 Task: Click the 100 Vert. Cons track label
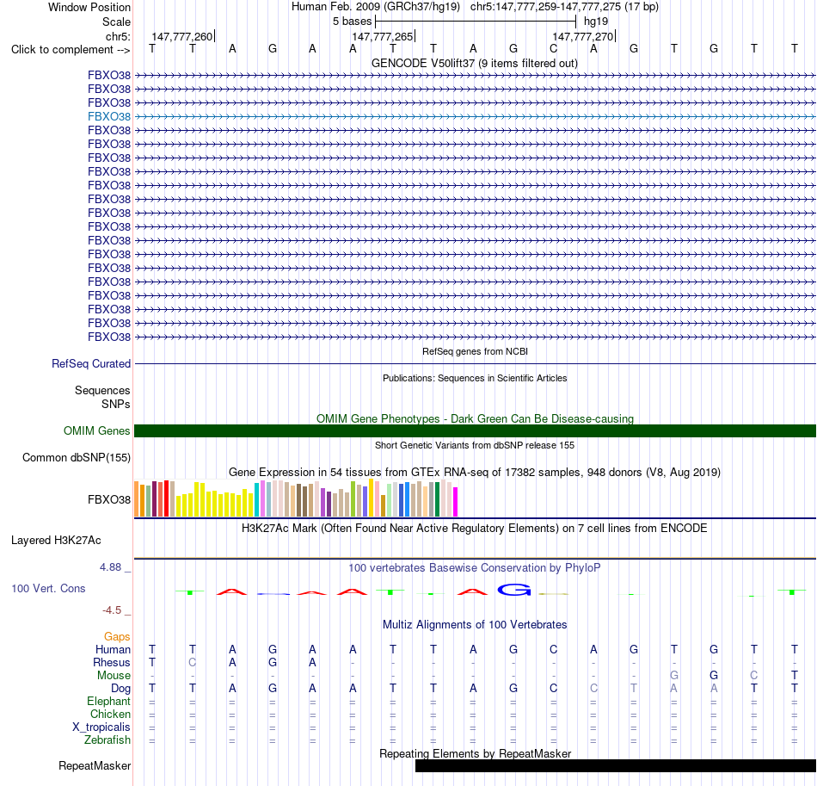(x=48, y=588)
